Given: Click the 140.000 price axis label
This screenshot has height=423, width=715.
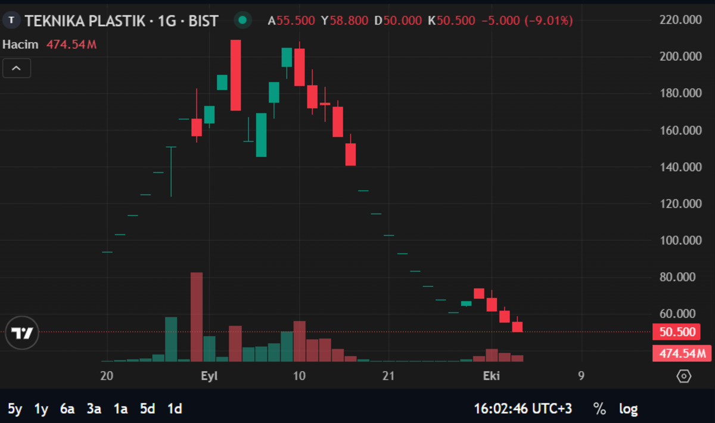Looking at the screenshot, I should pyautogui.click(x=680, y=167).
